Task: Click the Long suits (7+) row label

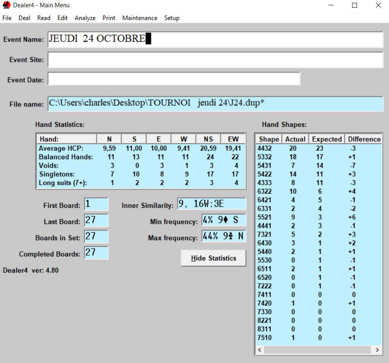Action: pos(63,183)
